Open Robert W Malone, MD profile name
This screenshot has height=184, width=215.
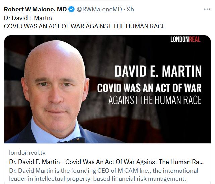point(35,9)
